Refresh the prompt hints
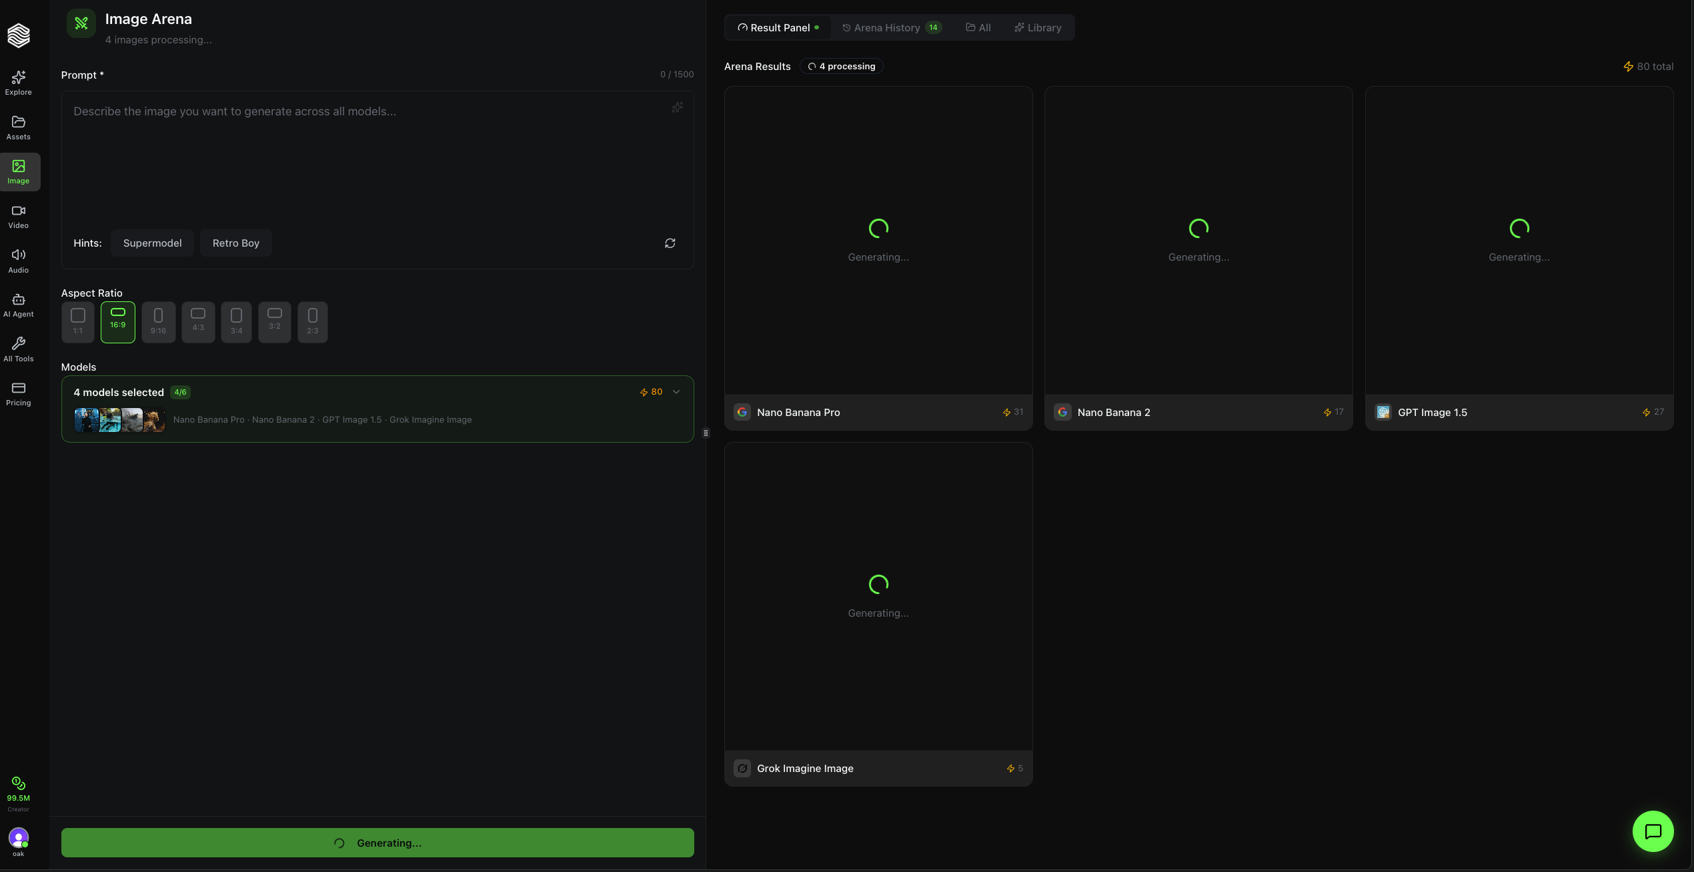Image resolution: width=1694 pixels, height=872 pixels. tap(670, 243)
